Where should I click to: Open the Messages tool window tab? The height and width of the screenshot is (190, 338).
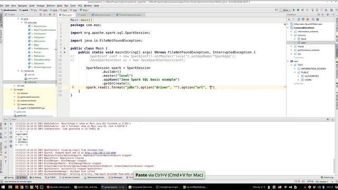coord(116,177)
